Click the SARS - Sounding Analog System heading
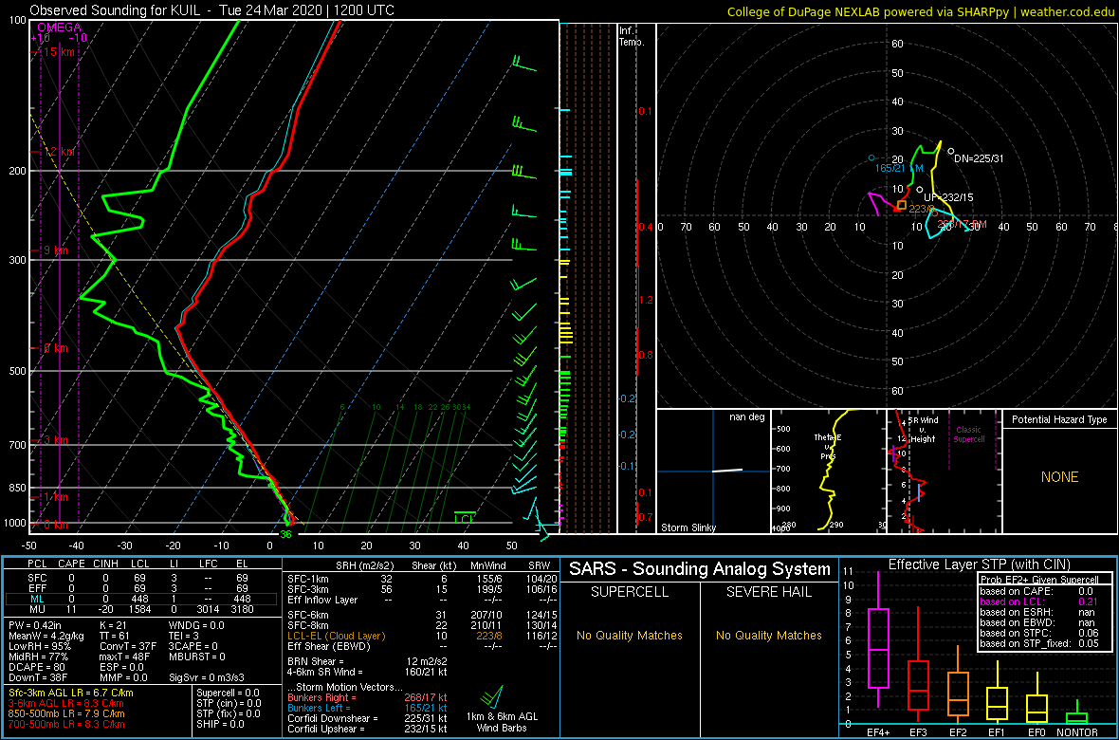Image resolution: width=1119 pixels, height=740 pixels. click(x=700, y=569)
